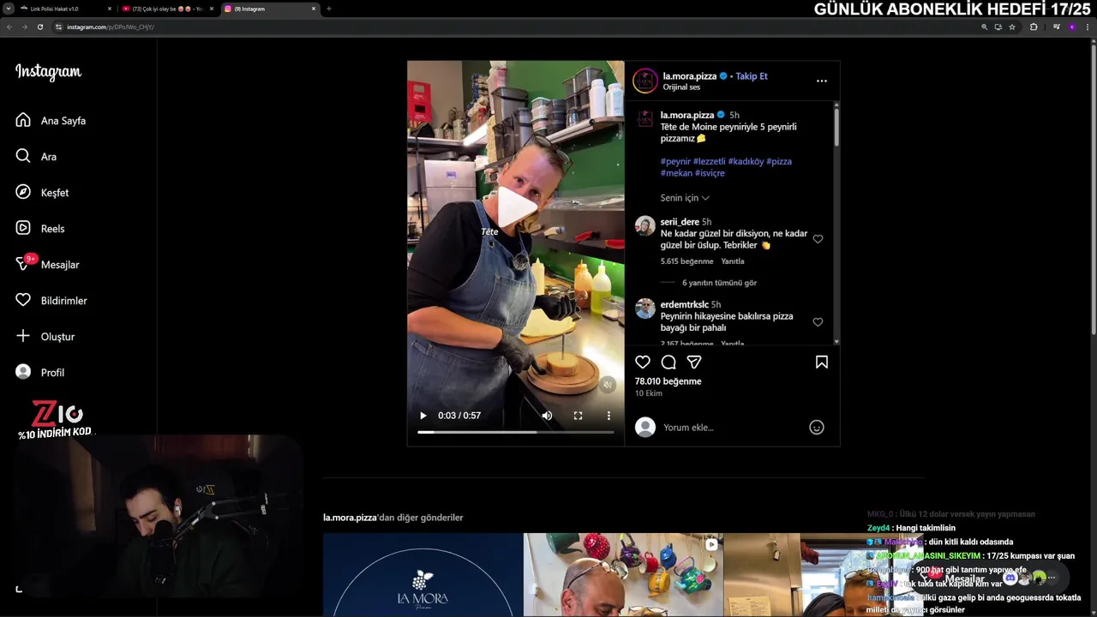Open la.mora.pizza profile from the header
The image size is (1097, 617).
coord(689,76)
